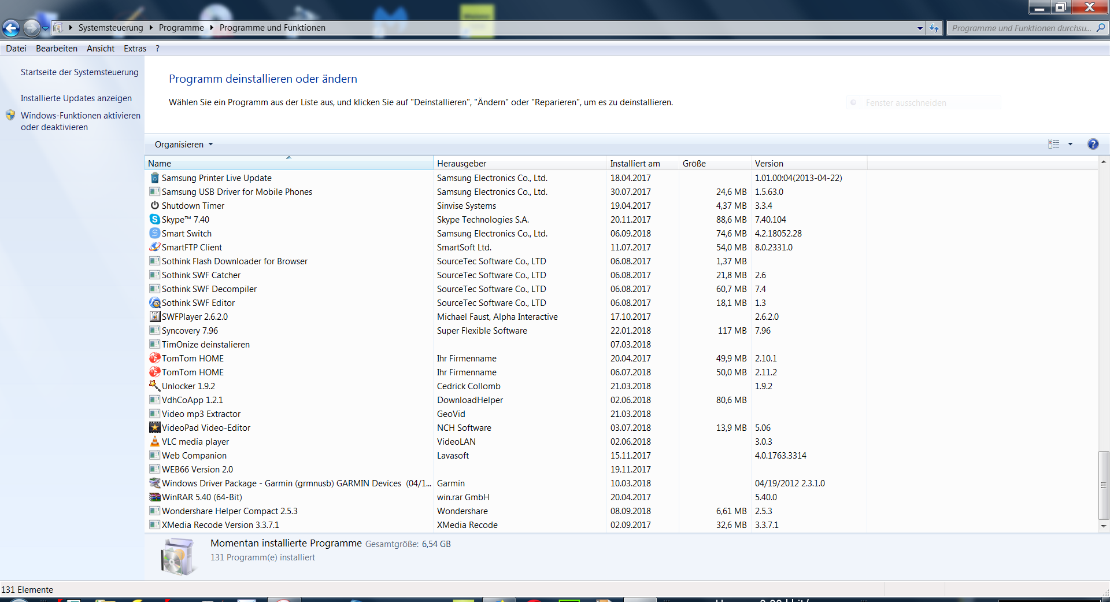Screen dimensions: 1110x602
Task: Click Programme breadcrumb in address bar
Action: [181, 28]
